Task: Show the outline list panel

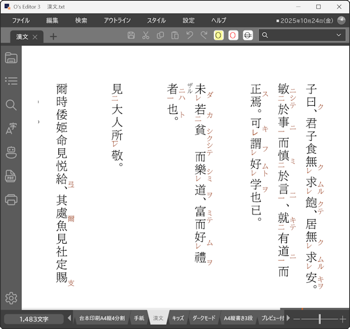Action: (10, 81)
